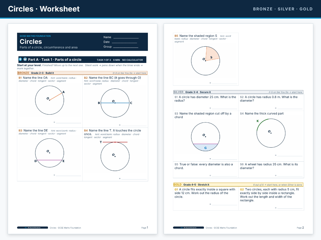321x240 pixels.
Task: Click the Group blank line
Action: [126, 47]
